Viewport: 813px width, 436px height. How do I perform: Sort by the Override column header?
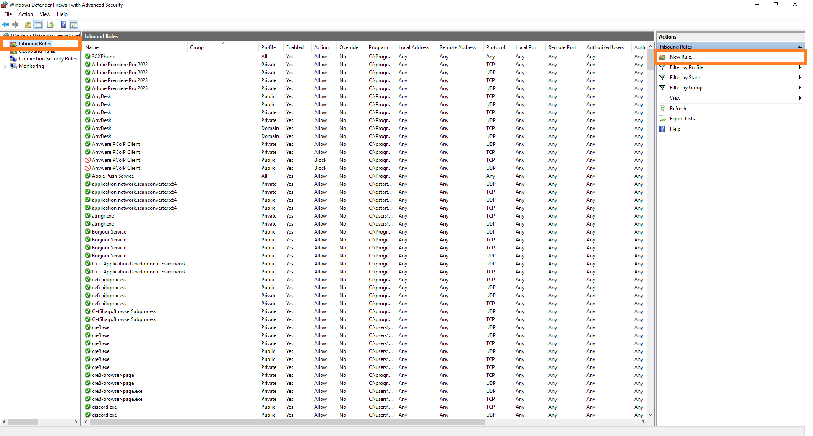point(351,47)
